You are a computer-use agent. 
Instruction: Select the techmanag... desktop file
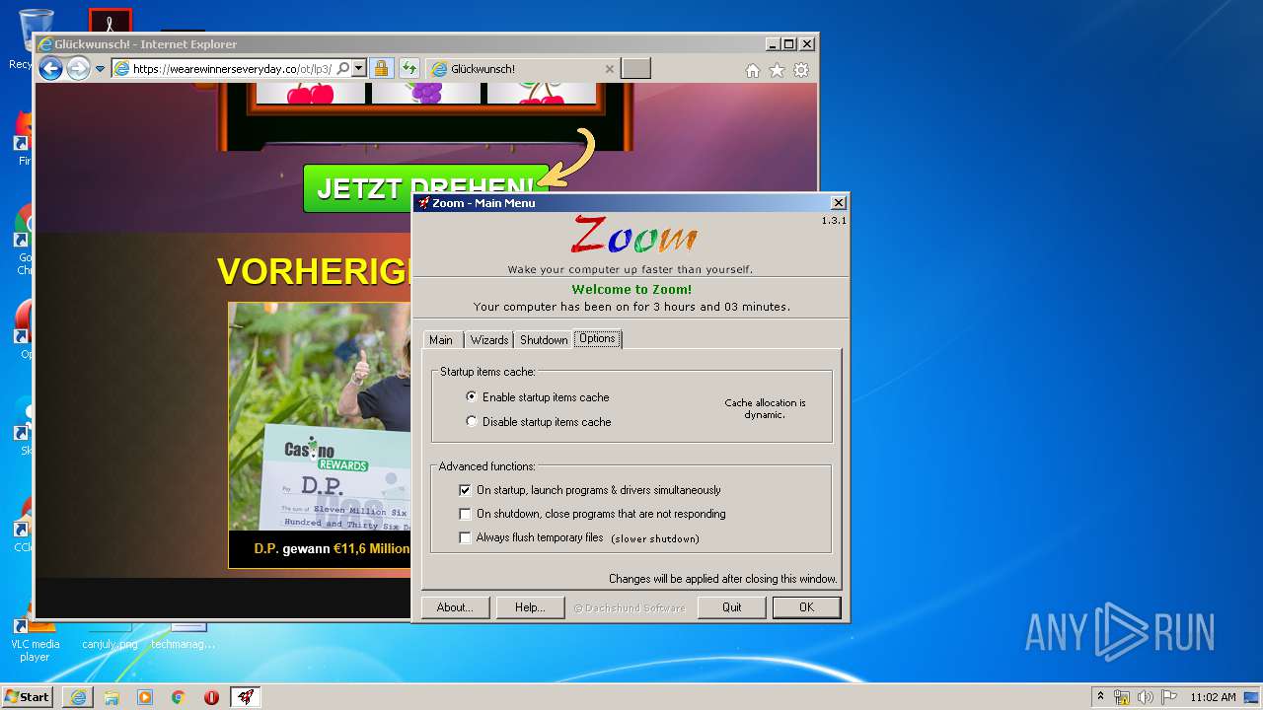185,636
